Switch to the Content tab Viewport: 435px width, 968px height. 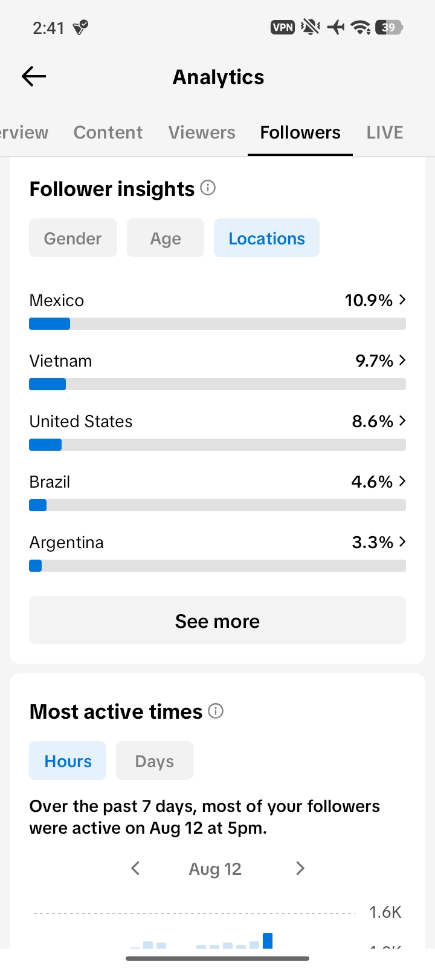[108, 132]
